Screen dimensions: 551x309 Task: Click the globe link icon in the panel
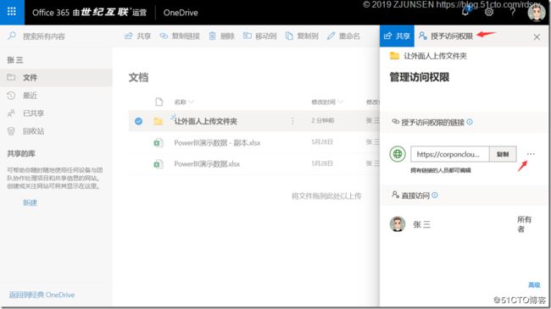coord(398,154)
